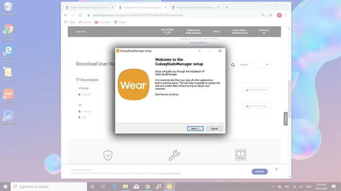The width and height of the screenshot is (341, 191).
Task: Toggle the Mac OS checkbox
Action: coord(79,117)
